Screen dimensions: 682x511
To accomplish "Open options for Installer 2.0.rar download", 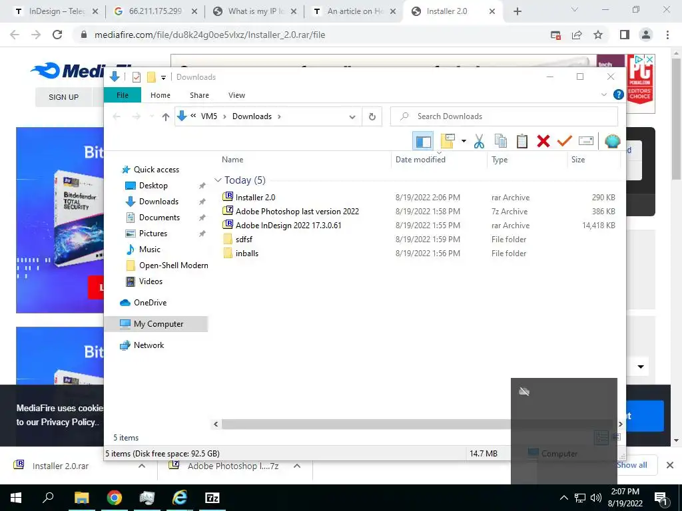I will point(142,466).
